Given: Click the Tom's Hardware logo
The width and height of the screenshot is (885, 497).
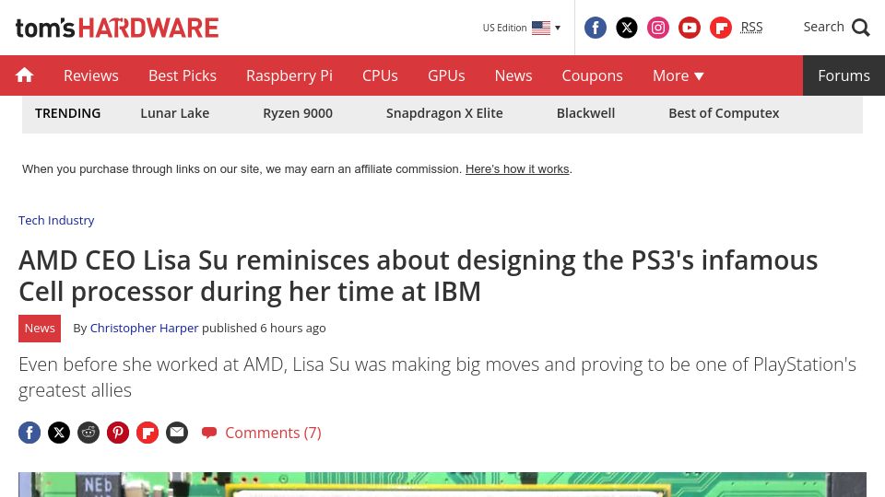Looking at the screenshot, I should tap(117, 28).
